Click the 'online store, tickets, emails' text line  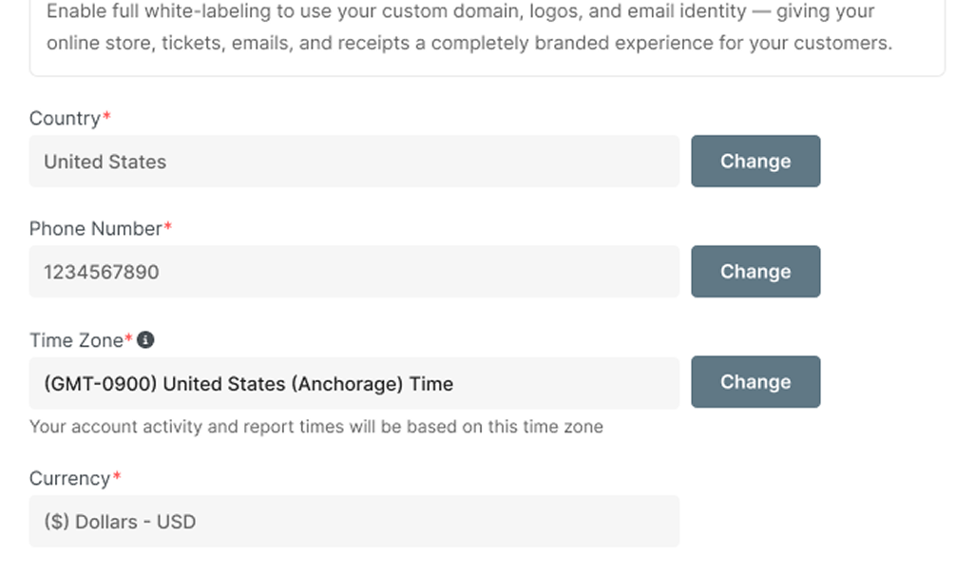click(469, 44)
